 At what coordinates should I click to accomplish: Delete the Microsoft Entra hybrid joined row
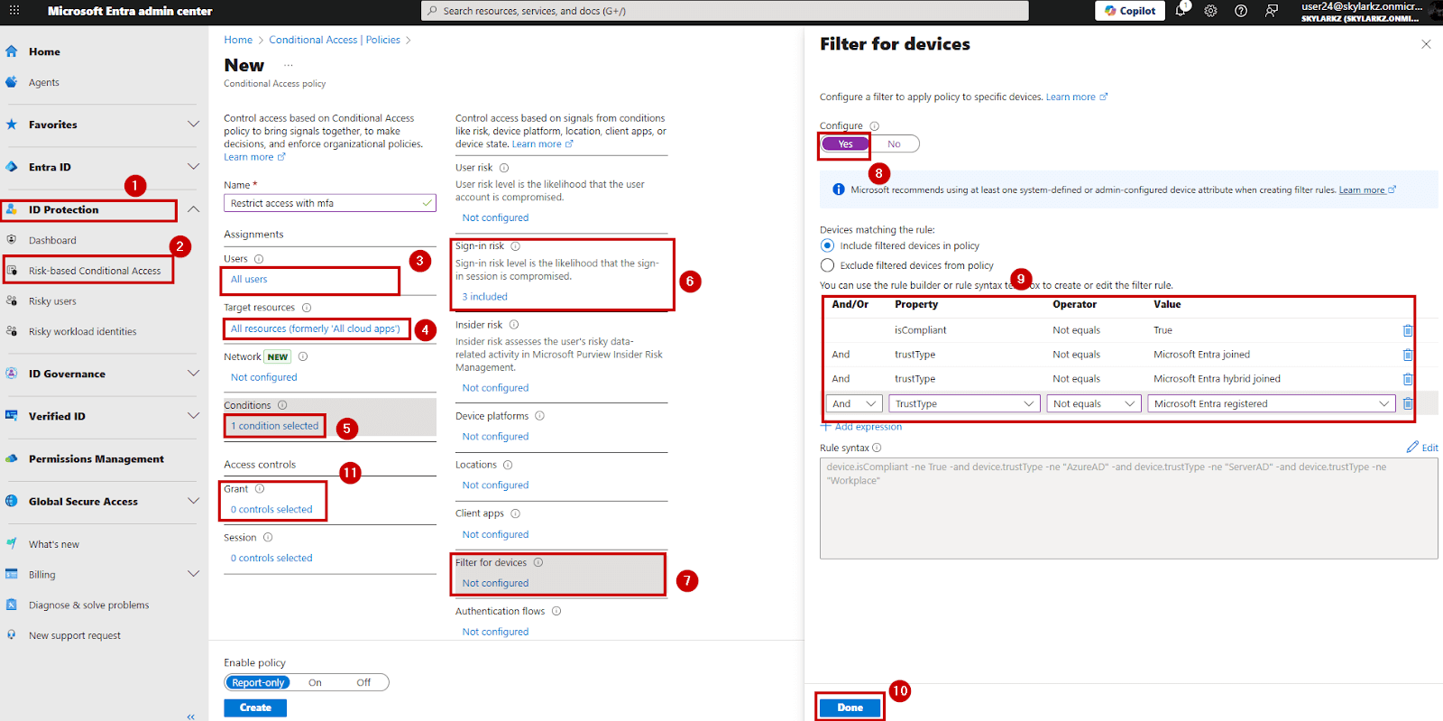(1408, 379)
